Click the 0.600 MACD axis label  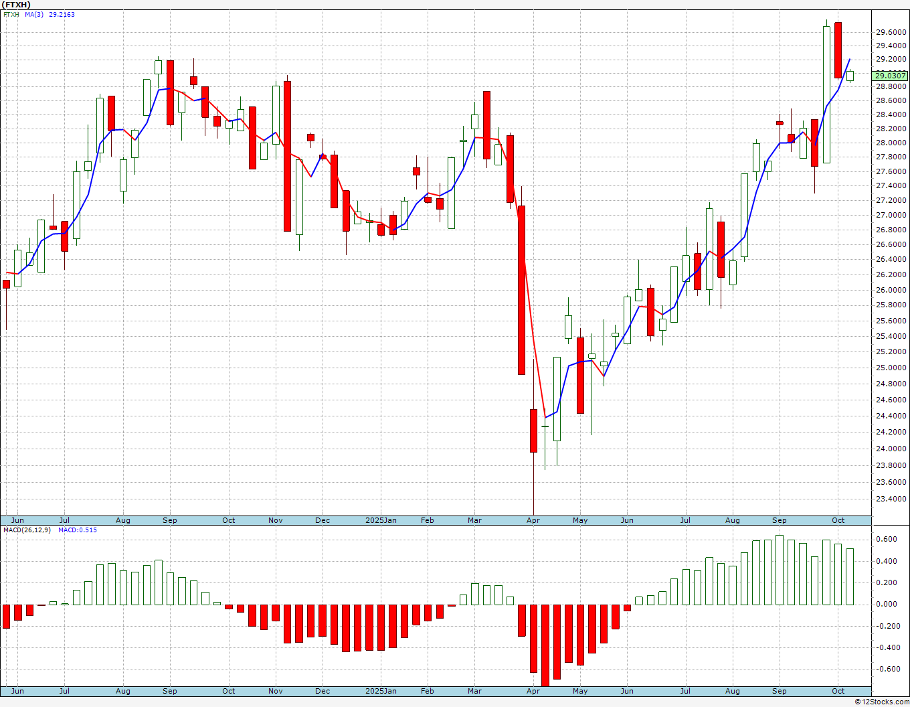(x=888, y=539)
